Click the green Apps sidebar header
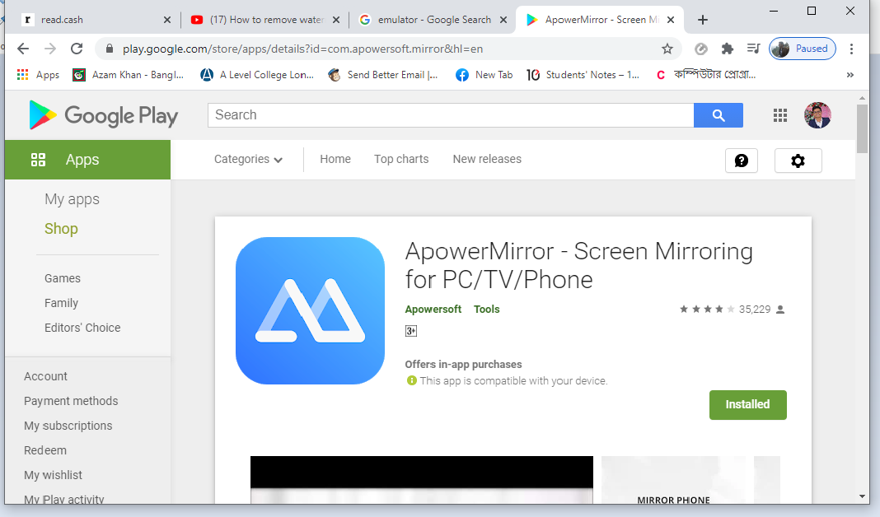This screenshot has height=517, width=880. point(87,160)
